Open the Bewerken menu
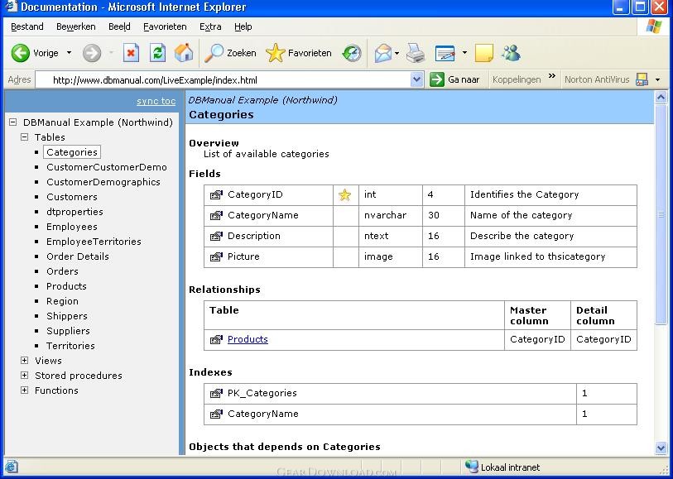Image resolution: width=673 pixels, height=479 pixels. pos(75,26)
